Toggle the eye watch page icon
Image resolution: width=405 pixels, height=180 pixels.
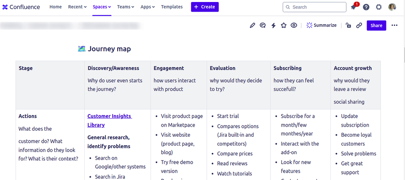coord(294,25)
